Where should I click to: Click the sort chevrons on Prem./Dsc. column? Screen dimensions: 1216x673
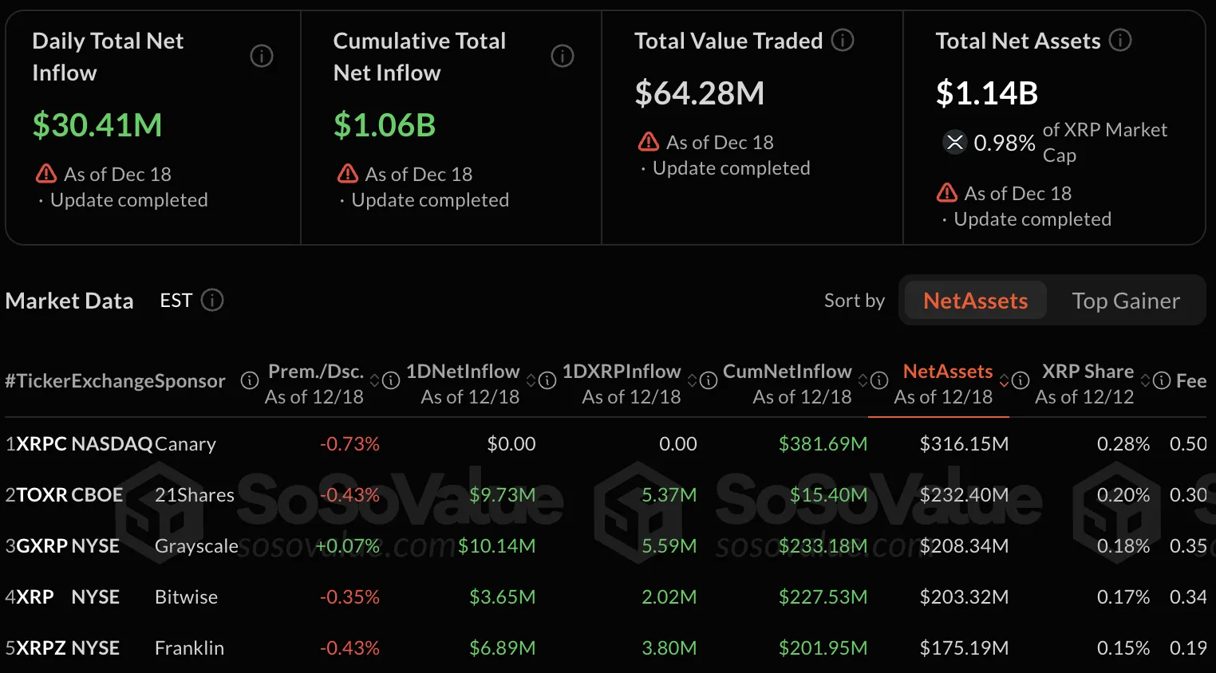point(373,381)
